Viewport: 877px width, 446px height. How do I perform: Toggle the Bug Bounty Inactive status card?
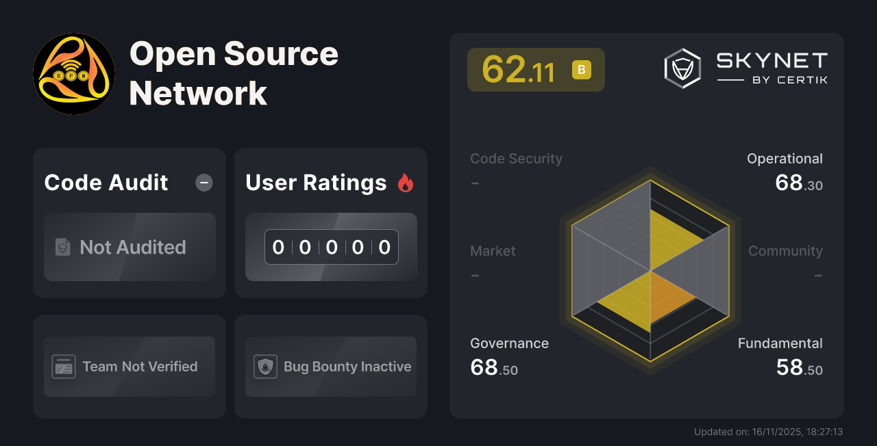(x=330, y=367)
